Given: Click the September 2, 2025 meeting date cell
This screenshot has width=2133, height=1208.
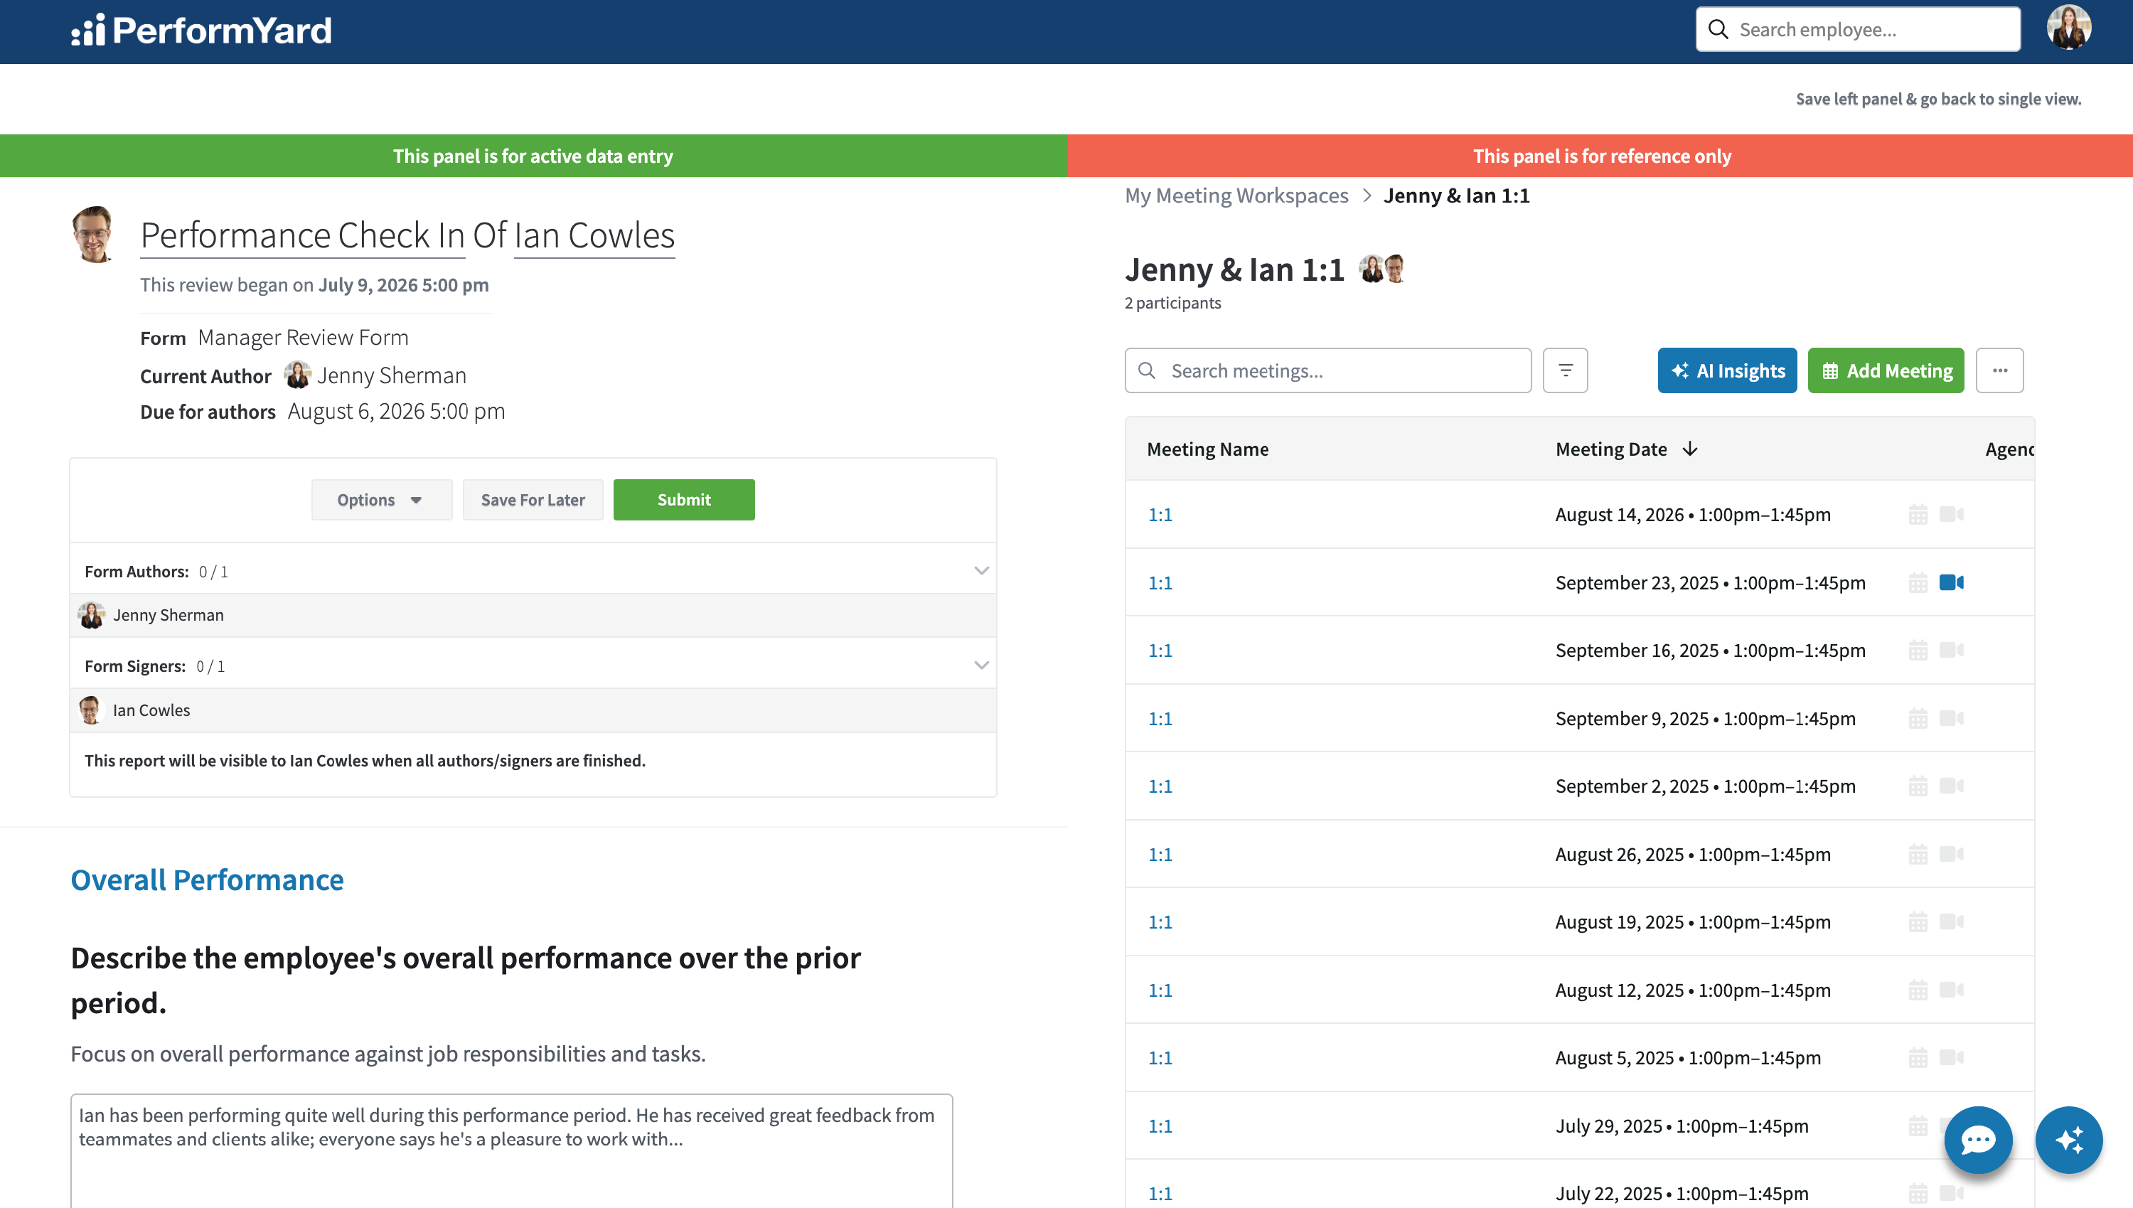Looking at the screenshot, I should click(1705, 786).
